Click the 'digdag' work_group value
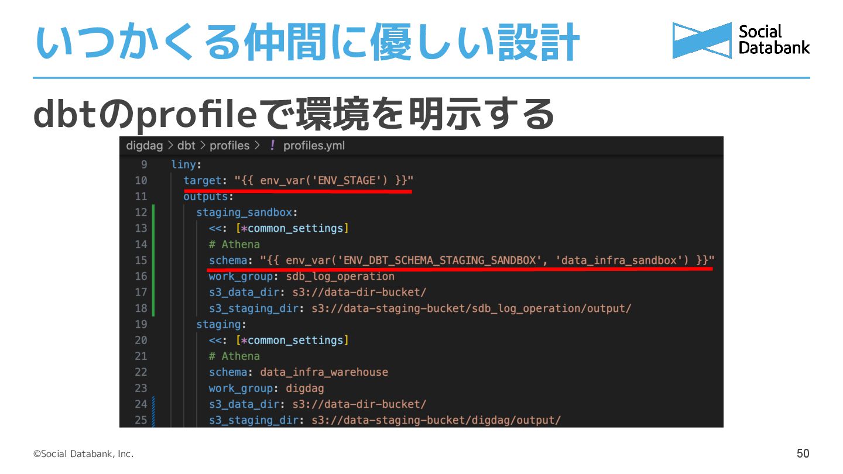This screenshot has width=843, height=474. [x=304, y=388]
